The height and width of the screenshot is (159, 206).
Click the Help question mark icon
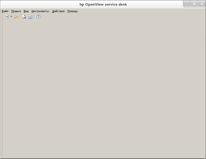38,17
